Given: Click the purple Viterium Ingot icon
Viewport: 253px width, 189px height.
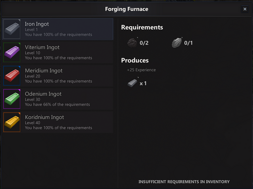Looking at the screenshot, I should 12,52.
